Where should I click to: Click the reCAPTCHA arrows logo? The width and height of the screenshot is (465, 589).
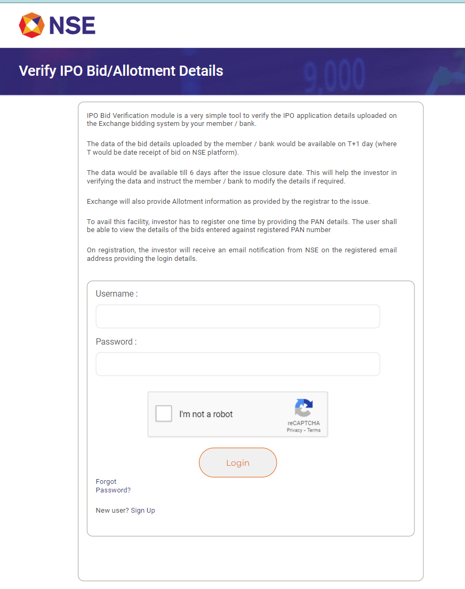coord(303,408)
